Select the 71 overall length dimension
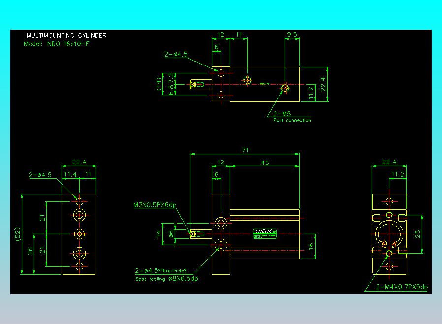 click(x=244, y=151)
